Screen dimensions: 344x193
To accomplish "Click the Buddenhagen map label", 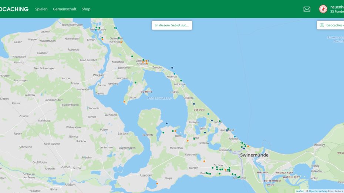I will [x=70, y=105].
